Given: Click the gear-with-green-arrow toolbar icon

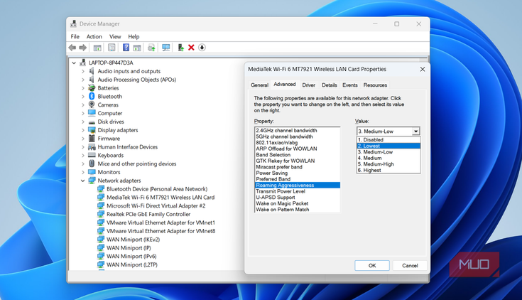Looking at the screenshot, I should 151,48.
